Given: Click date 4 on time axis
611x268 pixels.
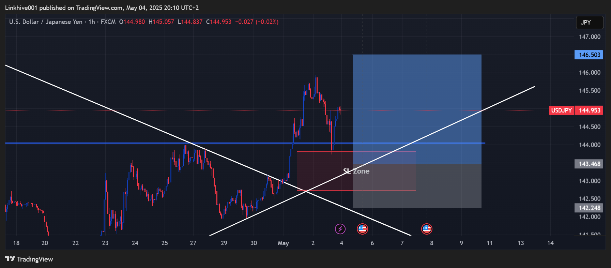Looking at the screenshot, I should click(341, 243).
